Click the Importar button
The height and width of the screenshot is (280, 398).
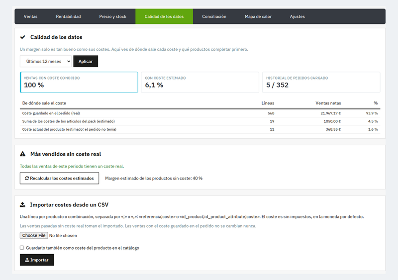click(37, 260)
